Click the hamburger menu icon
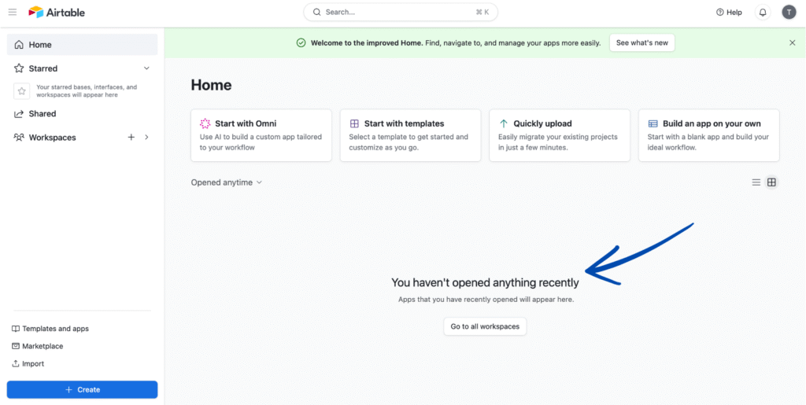Viewport: 806px width, 405px height. pos(13,12)
